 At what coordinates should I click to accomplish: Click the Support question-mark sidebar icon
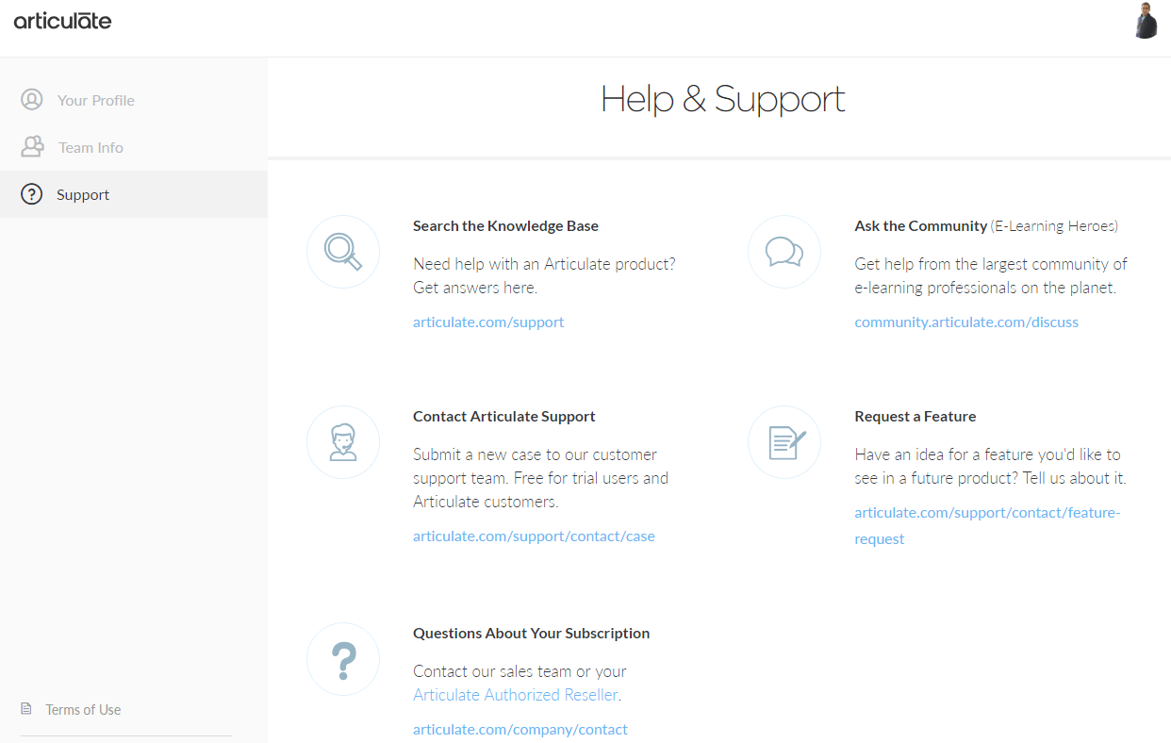tap(32, 194)
